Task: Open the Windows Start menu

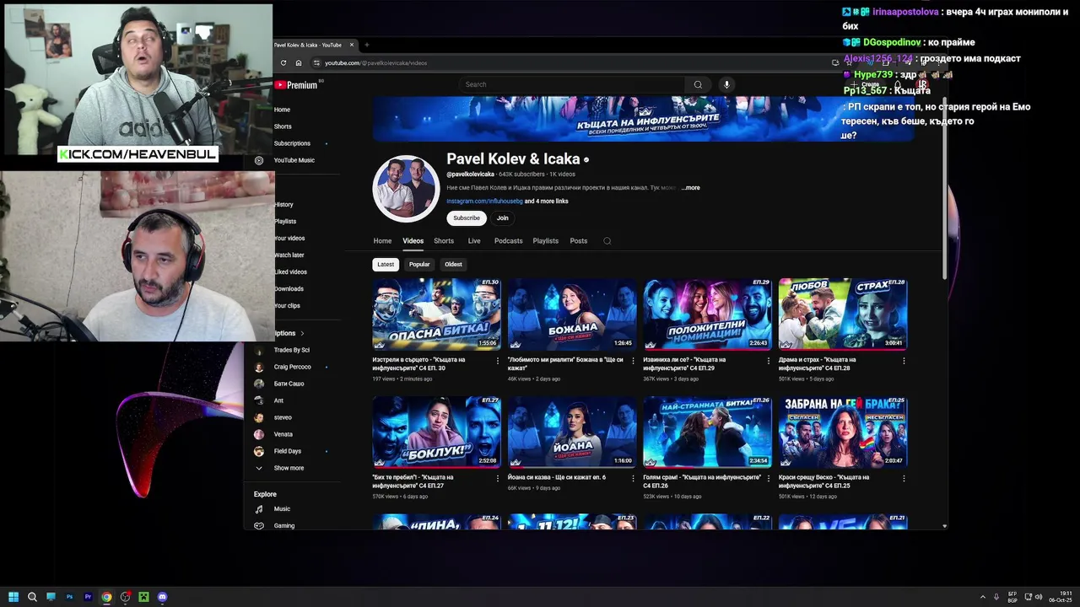Action: [13, 597]
